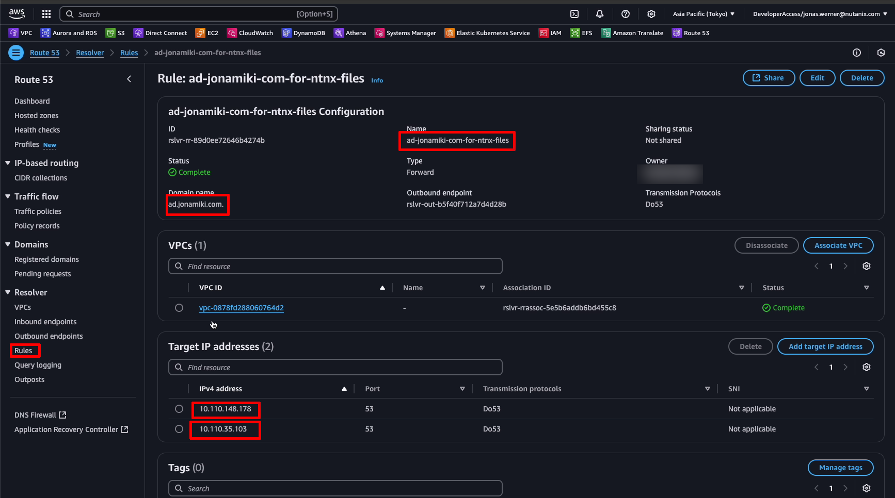Viewport: 895px width, 498px height.
Task: Click the Delete rule button at top
Action: [862, 78]
